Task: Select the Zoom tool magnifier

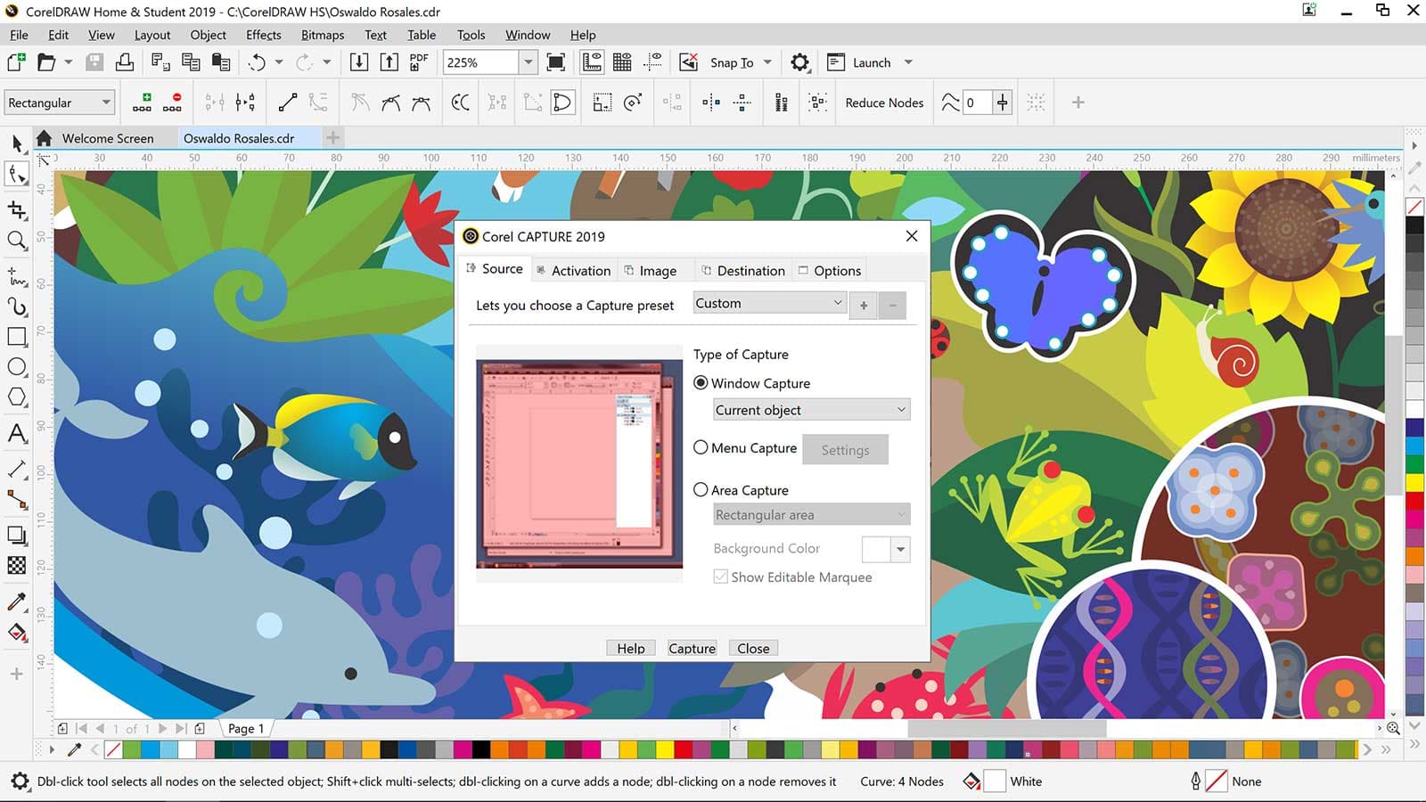Action: coord(17,241)
